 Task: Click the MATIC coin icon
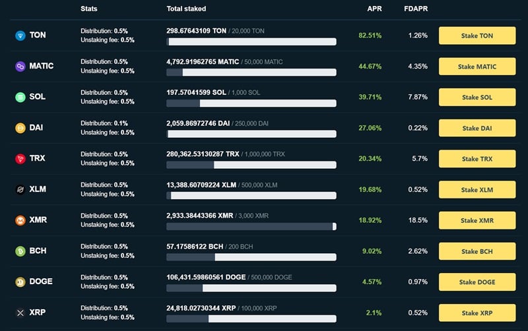tap(20, 67)
